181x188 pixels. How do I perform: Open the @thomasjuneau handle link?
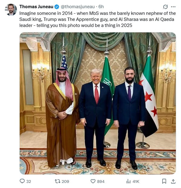78,7
